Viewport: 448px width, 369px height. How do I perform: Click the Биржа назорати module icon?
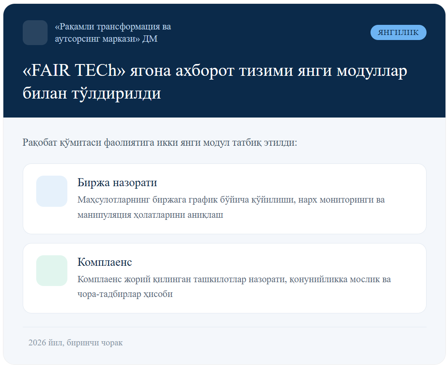coord(52,191)
